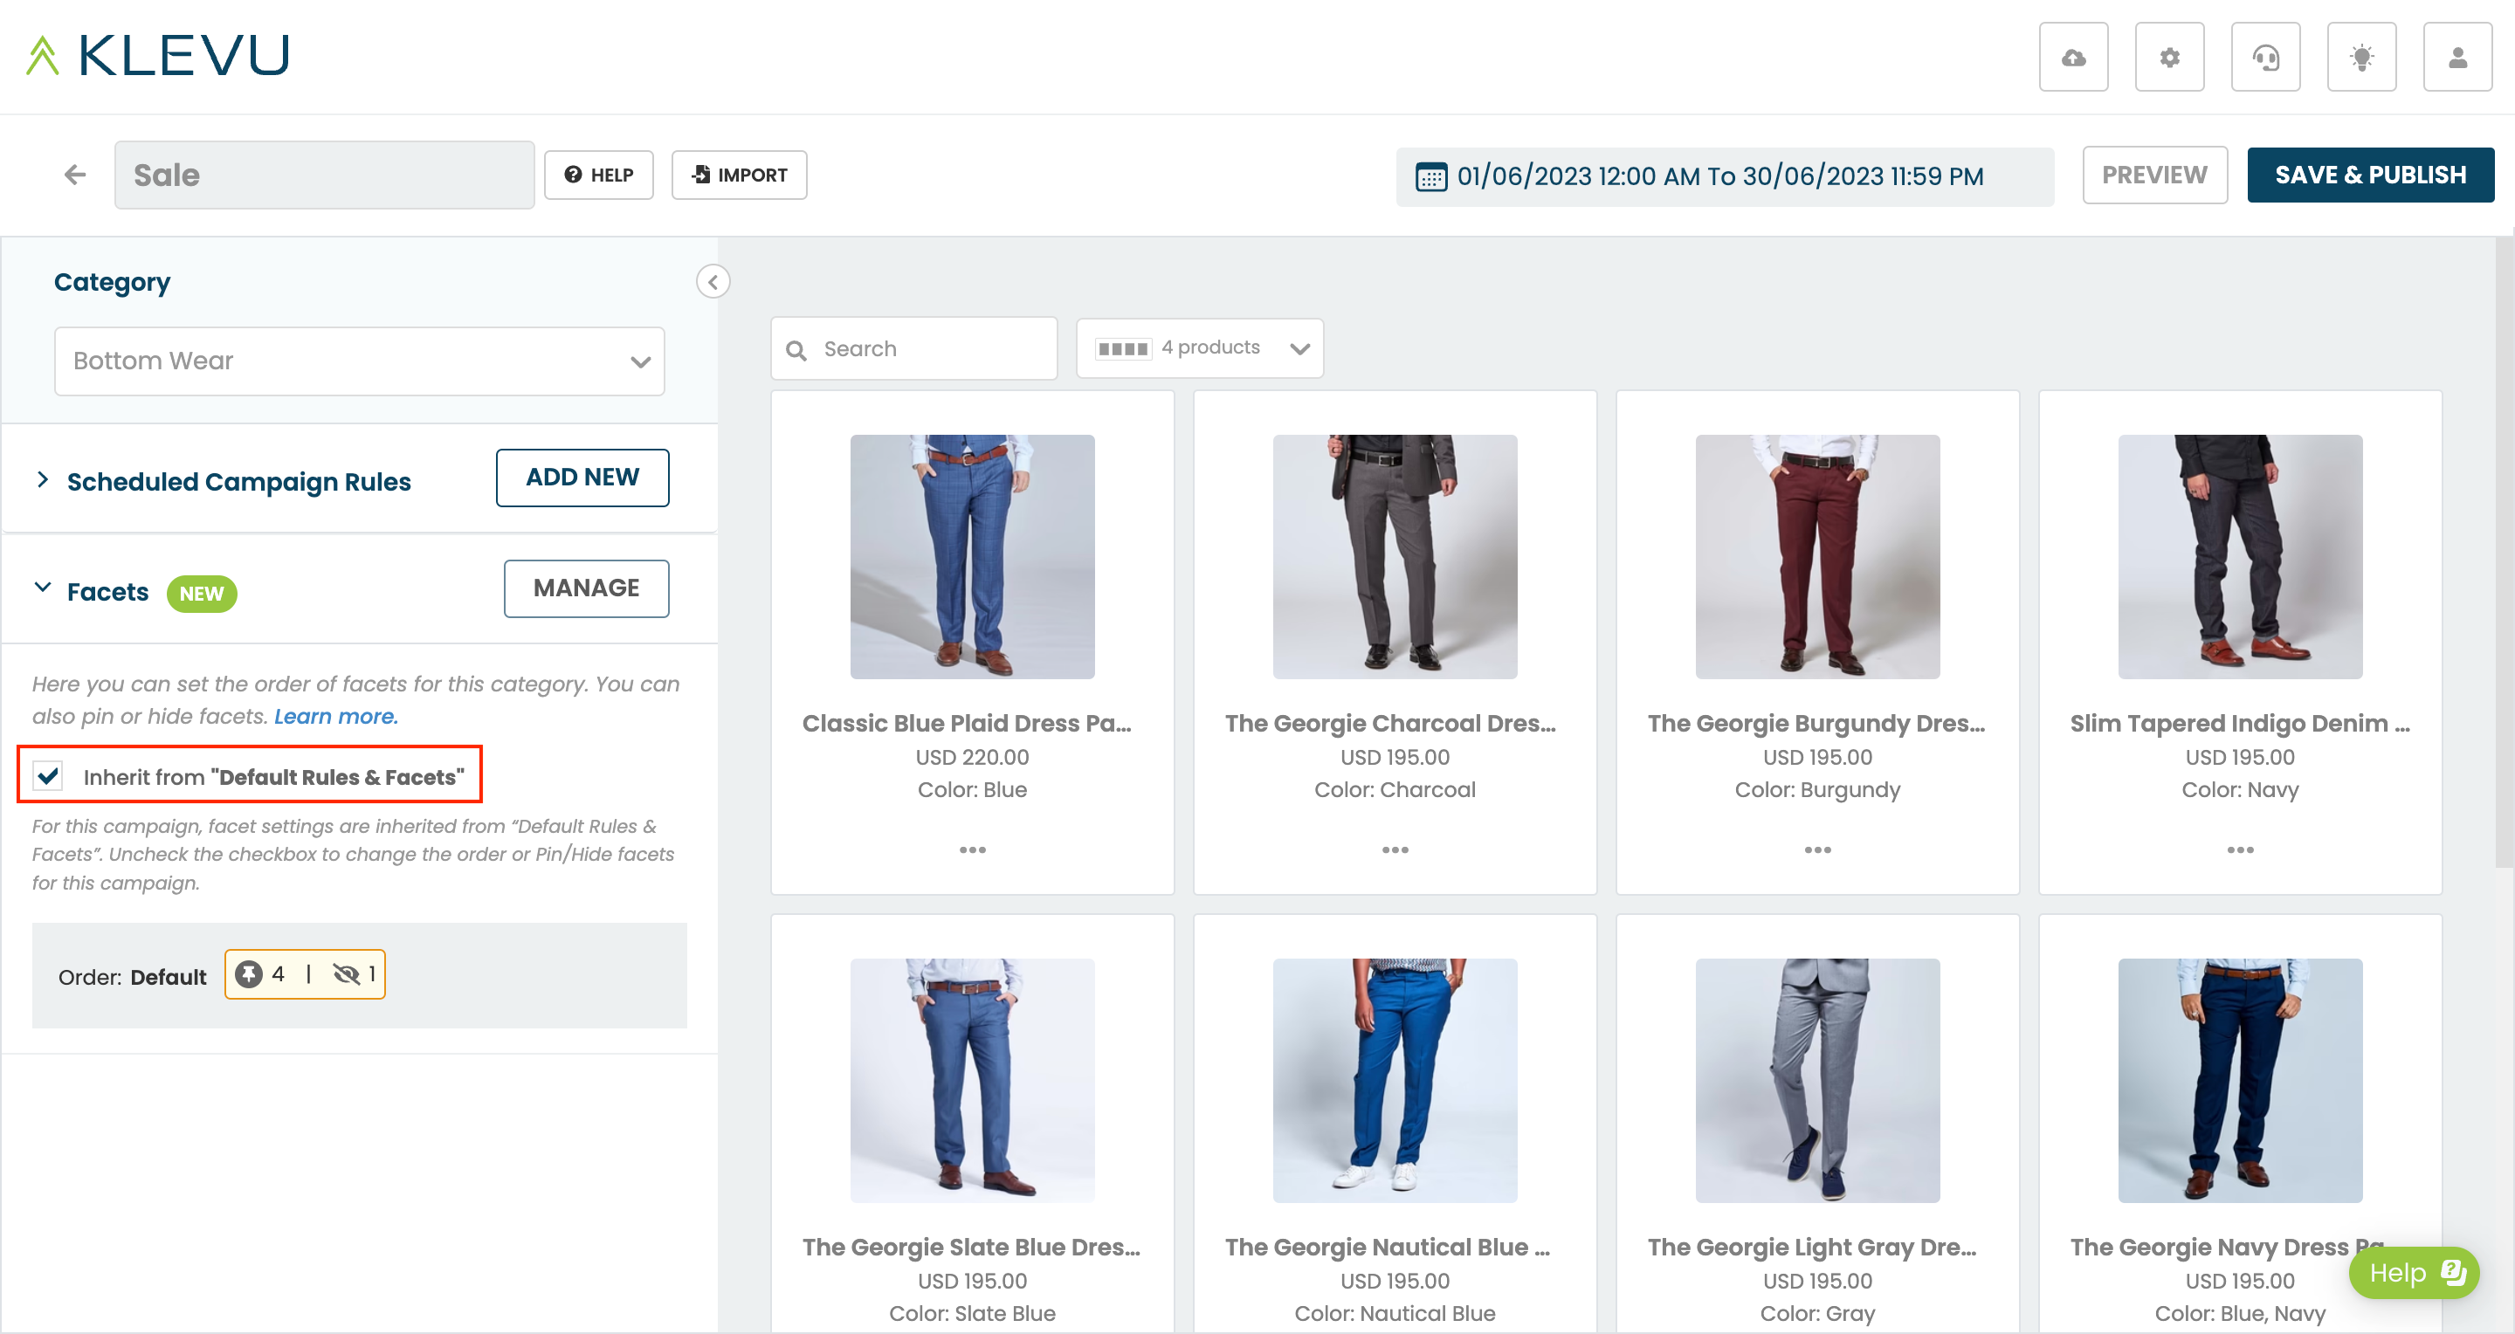Click the calendar icon in date range
2515x1334 pixels.
coord(1431,176)
